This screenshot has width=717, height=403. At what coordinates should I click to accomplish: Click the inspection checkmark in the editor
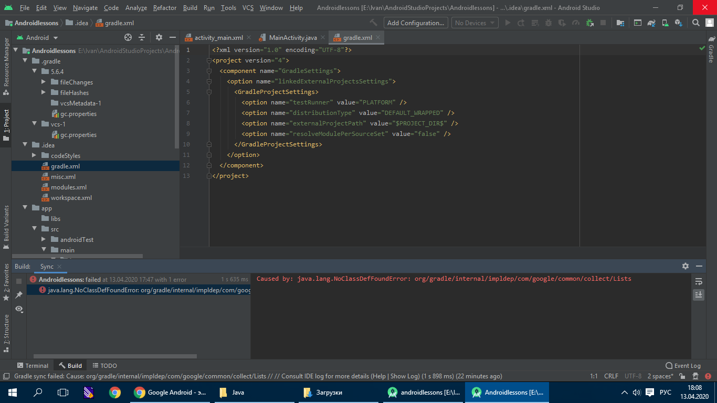coord(702,48)
